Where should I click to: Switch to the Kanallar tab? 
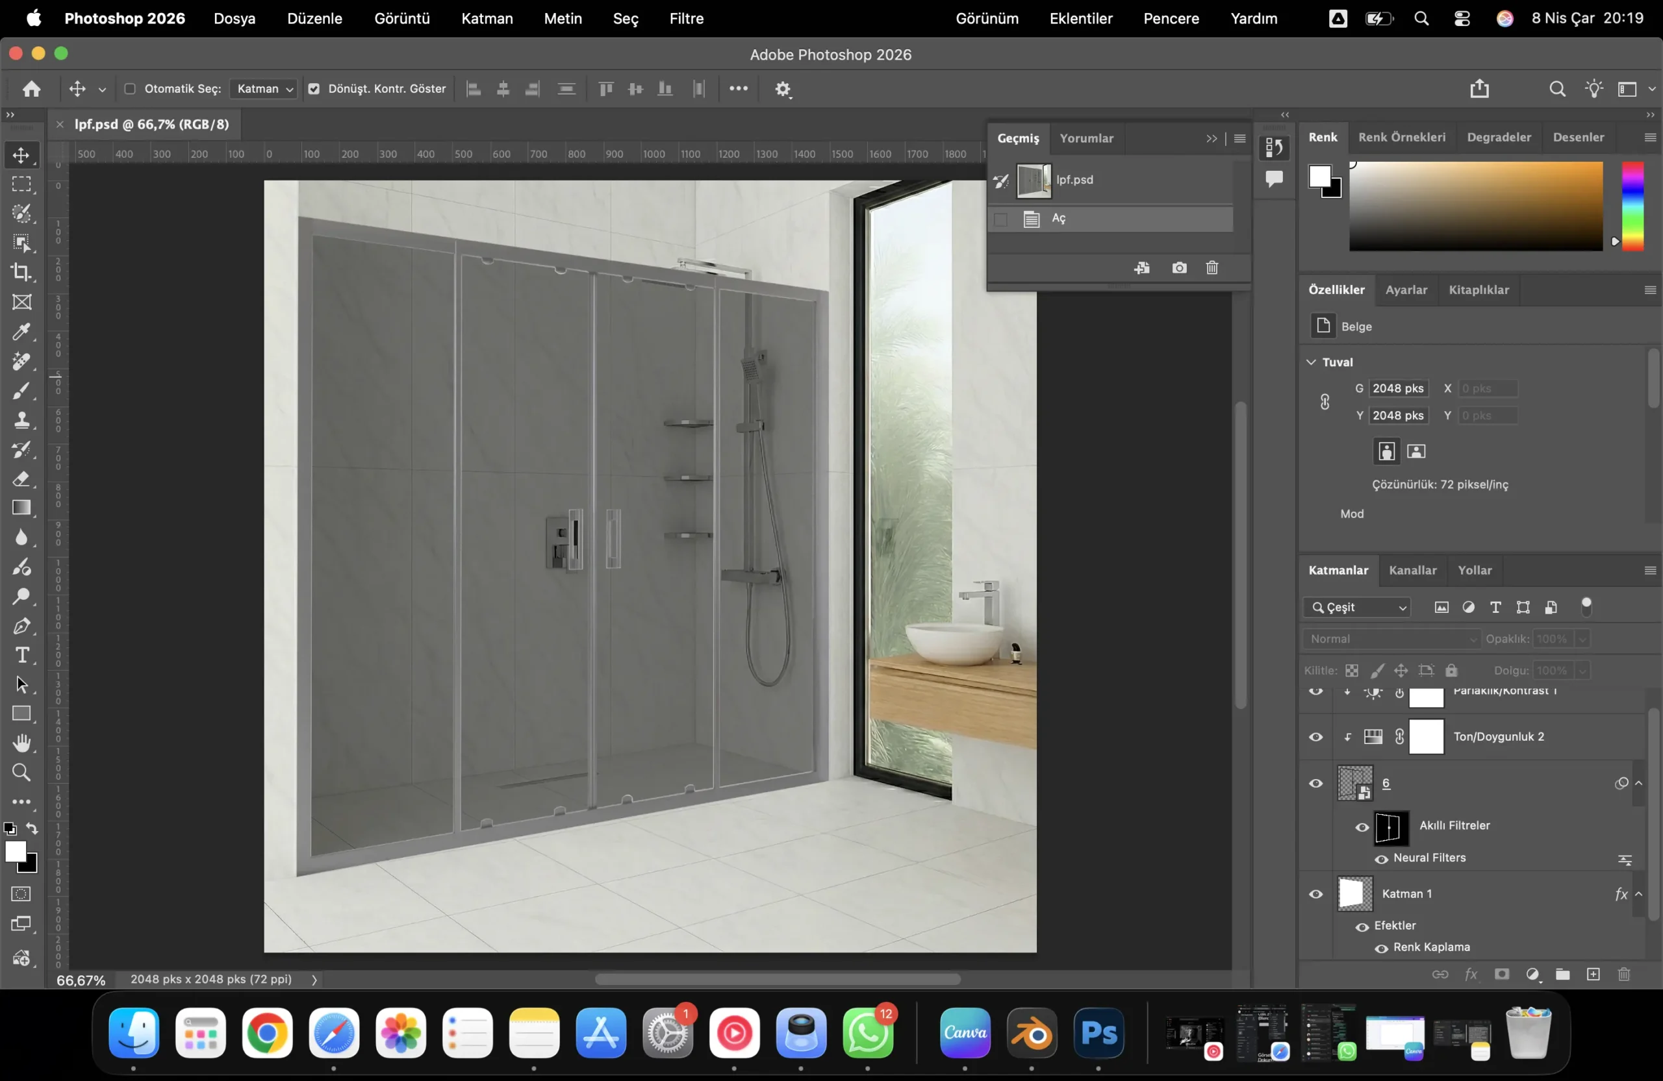1412,571
